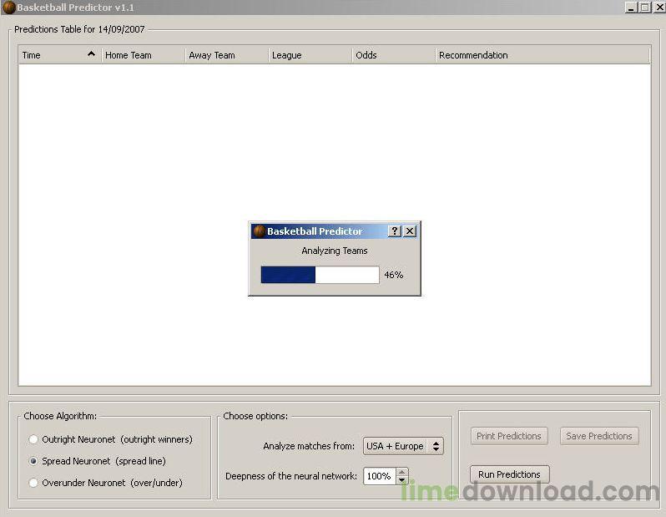Viewport: 666px width, 517px height.
Task: Sort by League column header
Action: coord(310,55)
